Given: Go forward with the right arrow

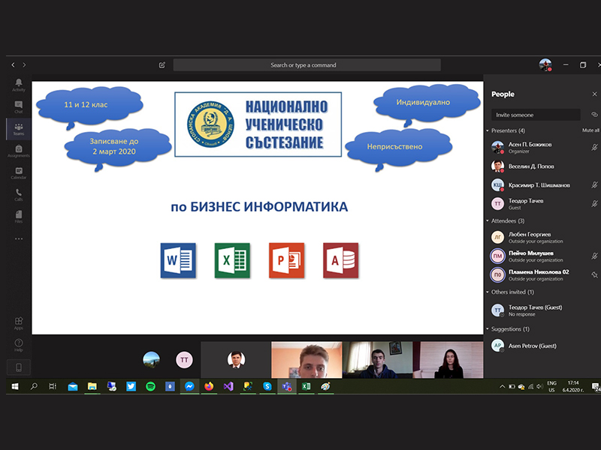Looking at the screenshot, I should pyautogui.click(x=24, y=65).
